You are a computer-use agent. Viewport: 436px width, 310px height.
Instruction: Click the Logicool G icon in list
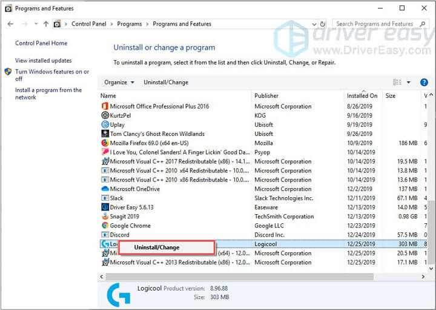click(105, 244)
